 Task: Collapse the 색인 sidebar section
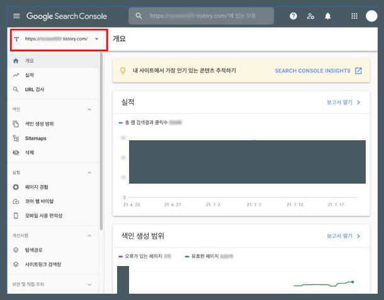[x=89, y=109]
